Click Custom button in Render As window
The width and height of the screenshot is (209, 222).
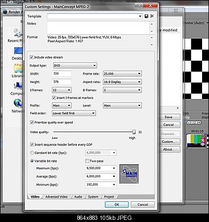[170, 142]
